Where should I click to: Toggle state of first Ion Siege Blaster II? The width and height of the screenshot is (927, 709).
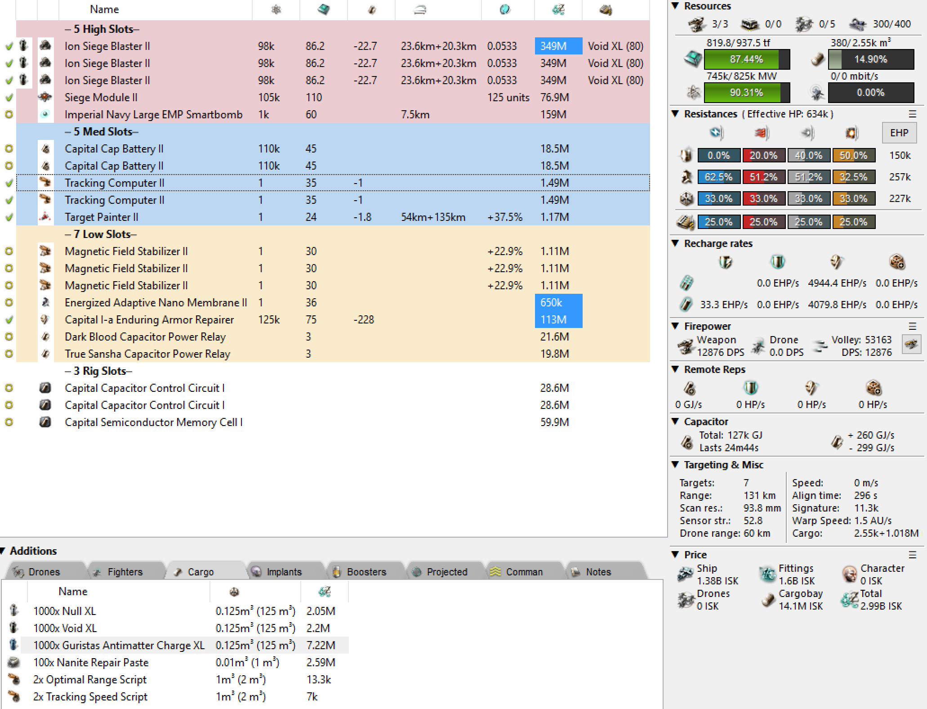pos(9,46)
